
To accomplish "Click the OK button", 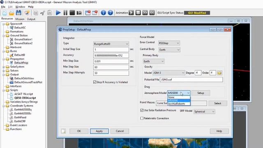I will 79,131.
